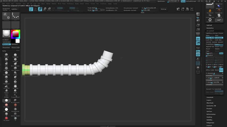The height and width of the screenshot is (127, 227).
Task: Expand the NanoMesh section
Action: tap(210, 97)
